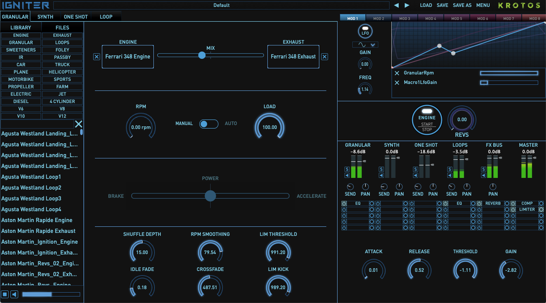Screen dimensions: 546x303
Task: Remove the GranularRpm modulation target
Action: pyautogui.click(x=397, y=73)
